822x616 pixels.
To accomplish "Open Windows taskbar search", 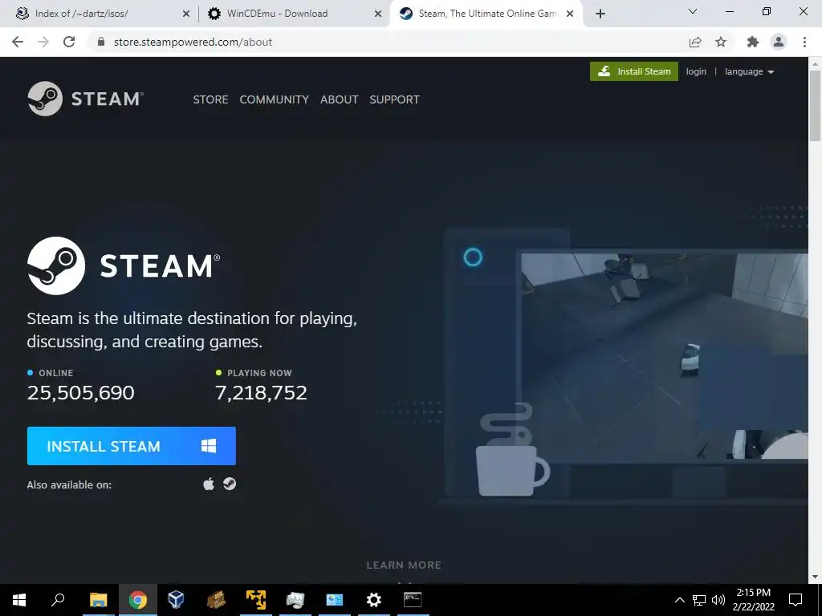I will [x=58, y=600].
